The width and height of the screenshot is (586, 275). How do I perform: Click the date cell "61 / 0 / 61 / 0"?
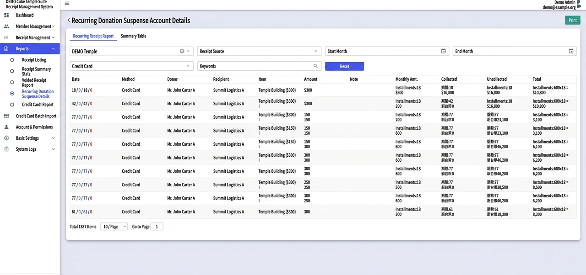pyautogui.click(x=82, y=212)
